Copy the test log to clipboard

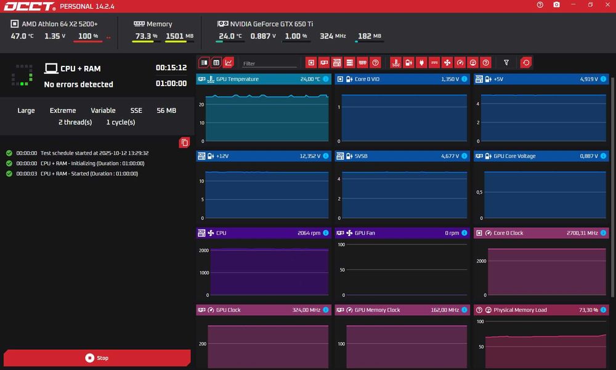(184, 143)
